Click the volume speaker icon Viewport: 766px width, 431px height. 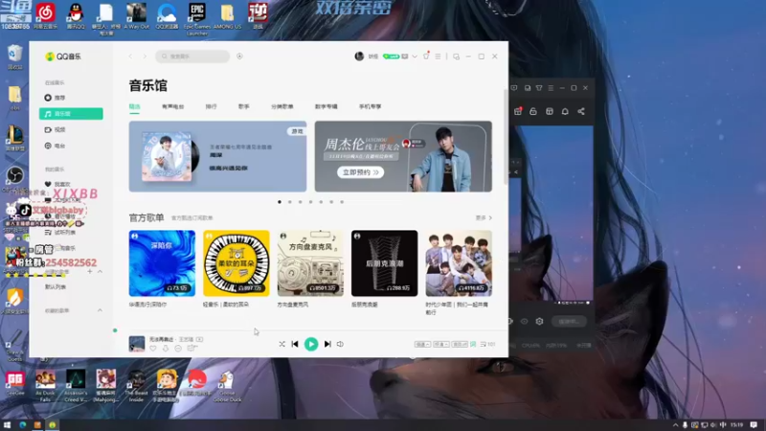pyautogui.click(x=340, y=344)
